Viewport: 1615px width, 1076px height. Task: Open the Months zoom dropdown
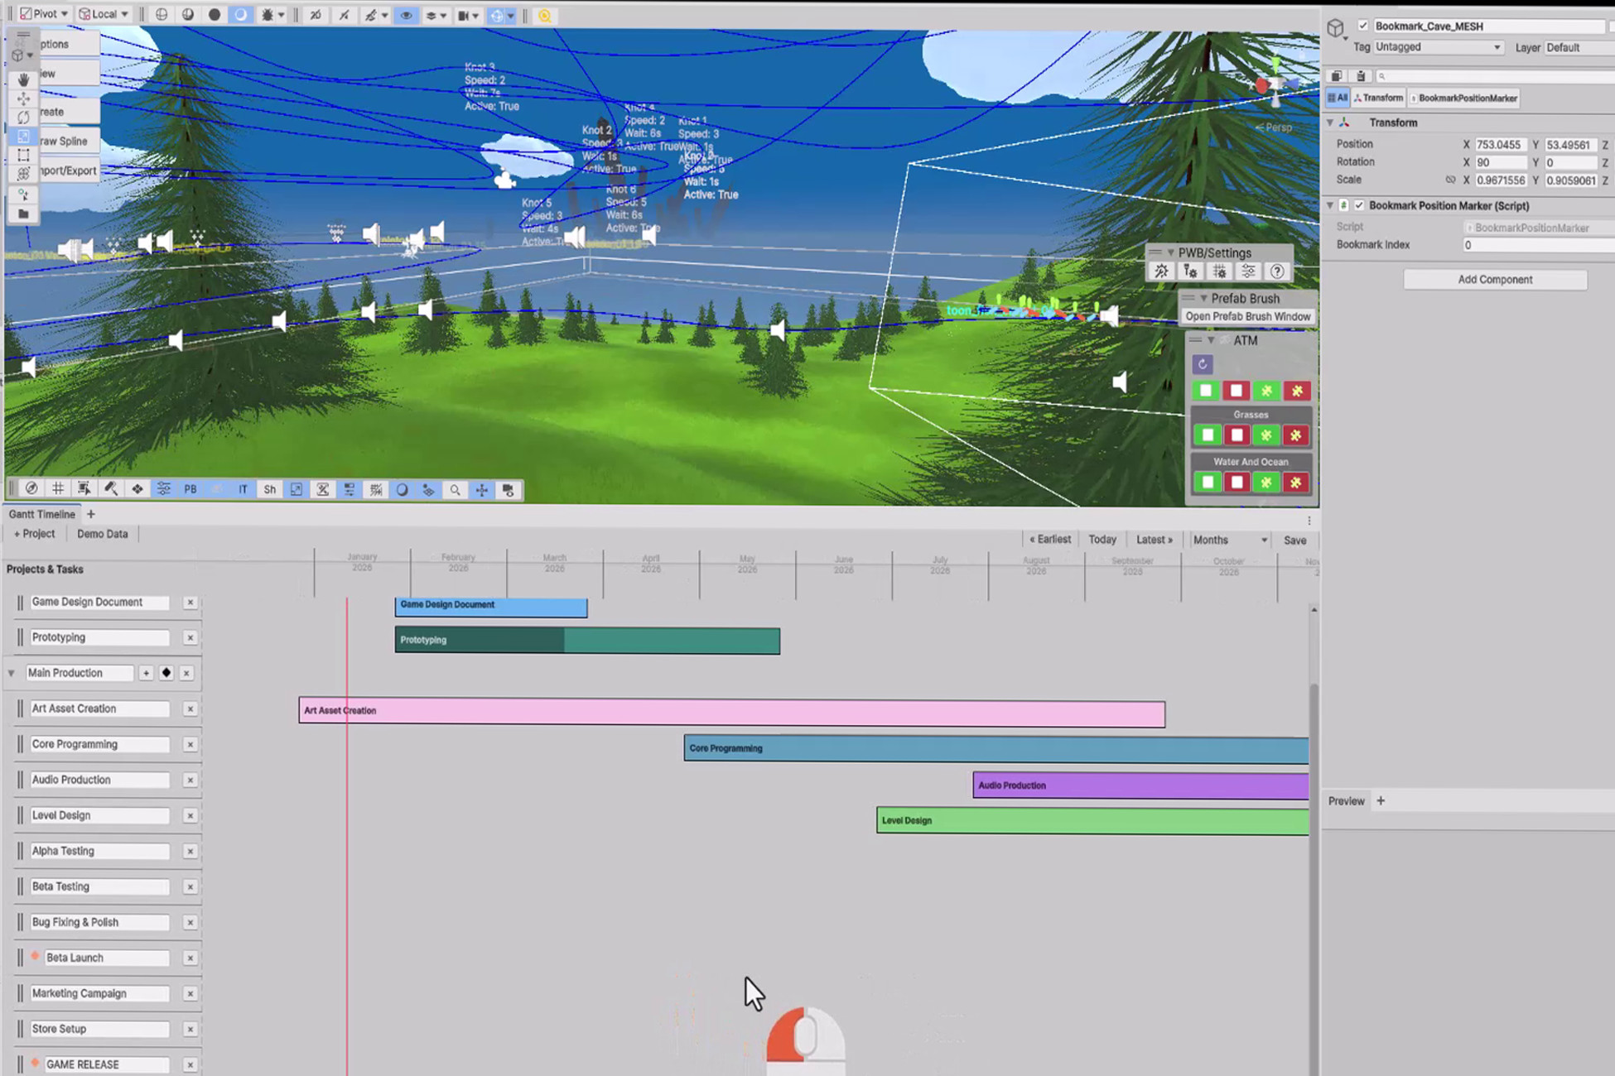(1229, 540)
